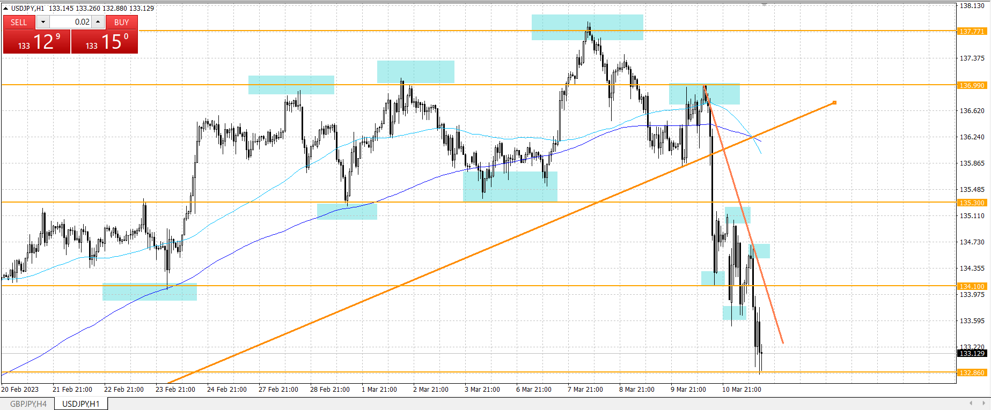Click the BUY button

coord(122,22)
